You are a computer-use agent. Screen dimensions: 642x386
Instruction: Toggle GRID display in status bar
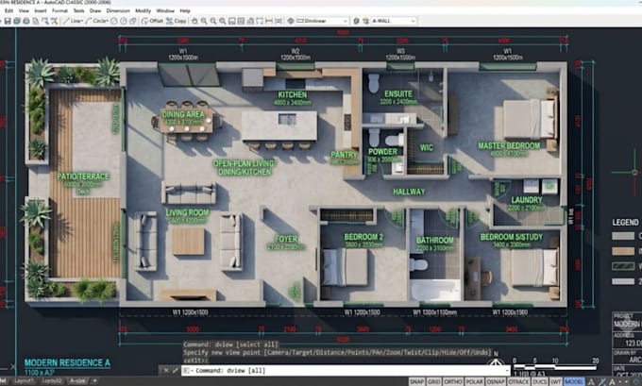[x=434, y=381]
